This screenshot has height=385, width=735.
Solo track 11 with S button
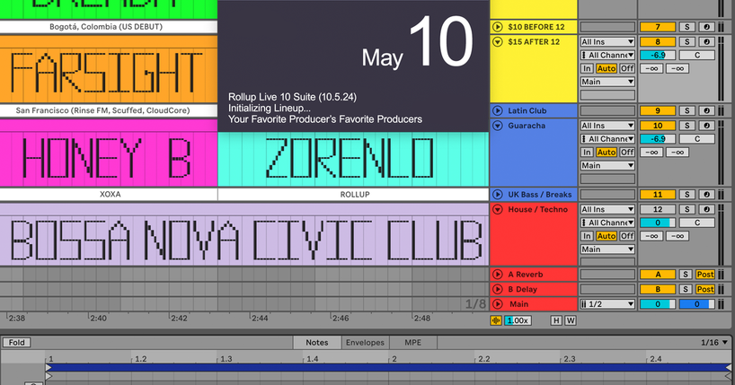tap(687, 195)
